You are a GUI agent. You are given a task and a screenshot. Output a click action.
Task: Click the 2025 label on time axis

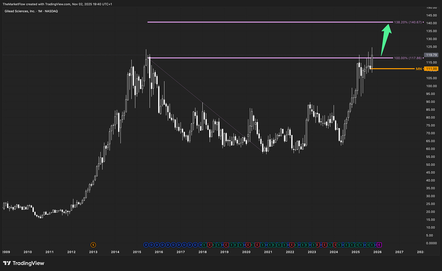355,252
